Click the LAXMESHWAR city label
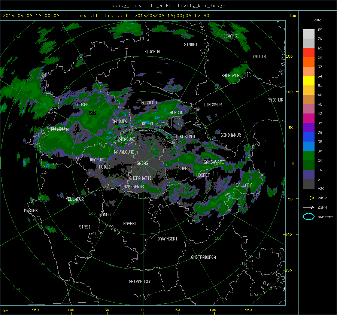The width and height of the screenshot is (337, 315). pyautogui.click(x=133, y=187)
